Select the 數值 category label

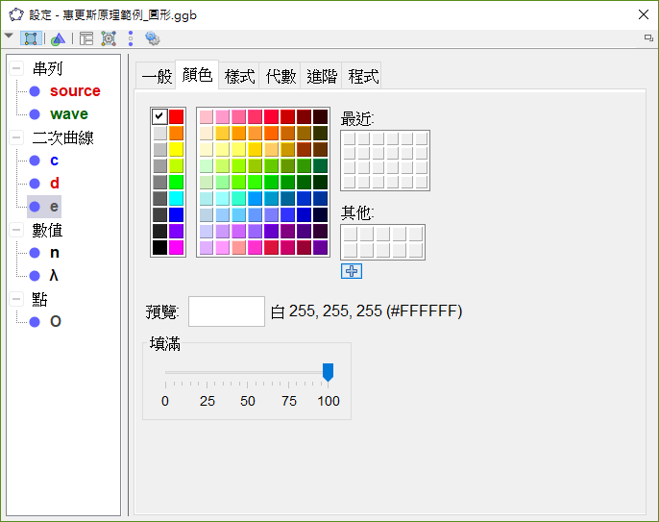(47, 230)
